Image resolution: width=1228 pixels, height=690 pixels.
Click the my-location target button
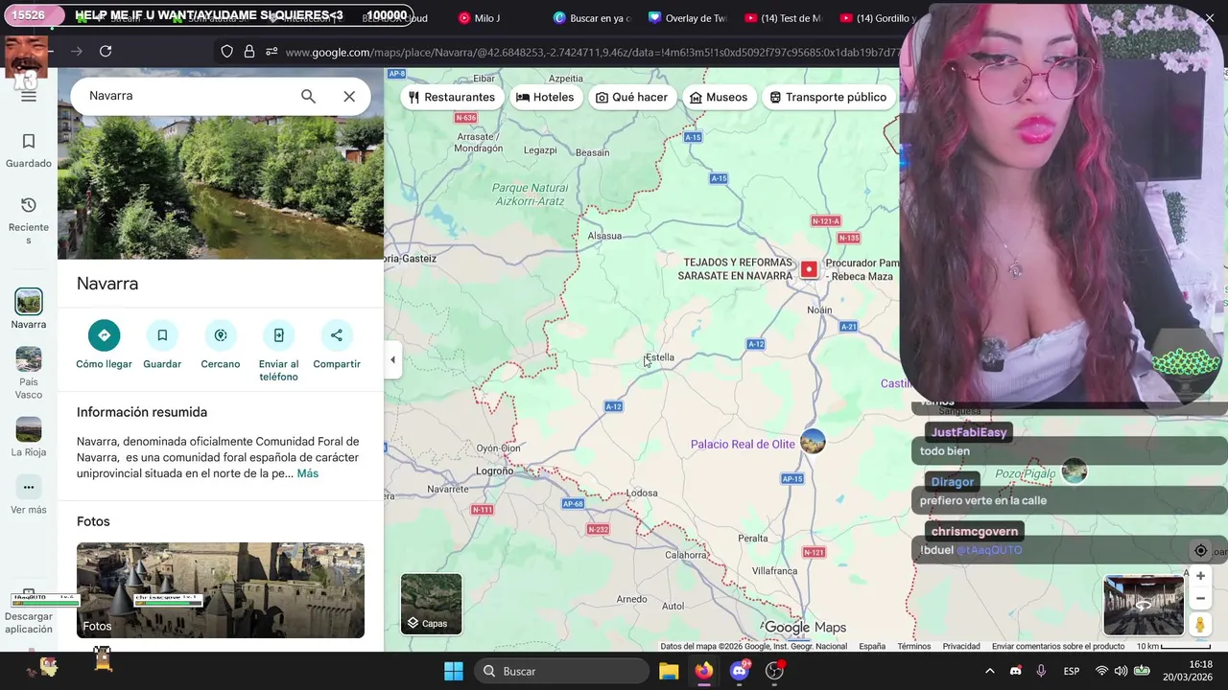pos(1200,551)
